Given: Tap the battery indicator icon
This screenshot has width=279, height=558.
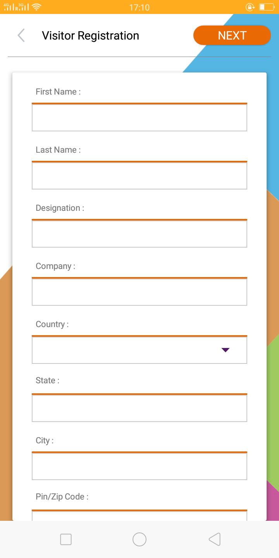Looking at the screenshot, I should click(266, 7).
